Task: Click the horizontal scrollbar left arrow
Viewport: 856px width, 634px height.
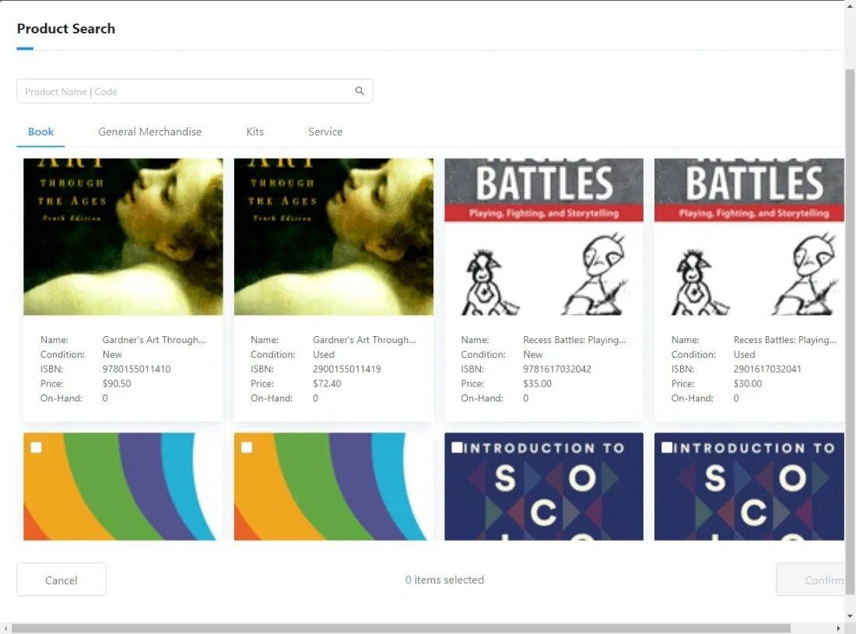Action: pyautogui.click(x=5, y=629)
